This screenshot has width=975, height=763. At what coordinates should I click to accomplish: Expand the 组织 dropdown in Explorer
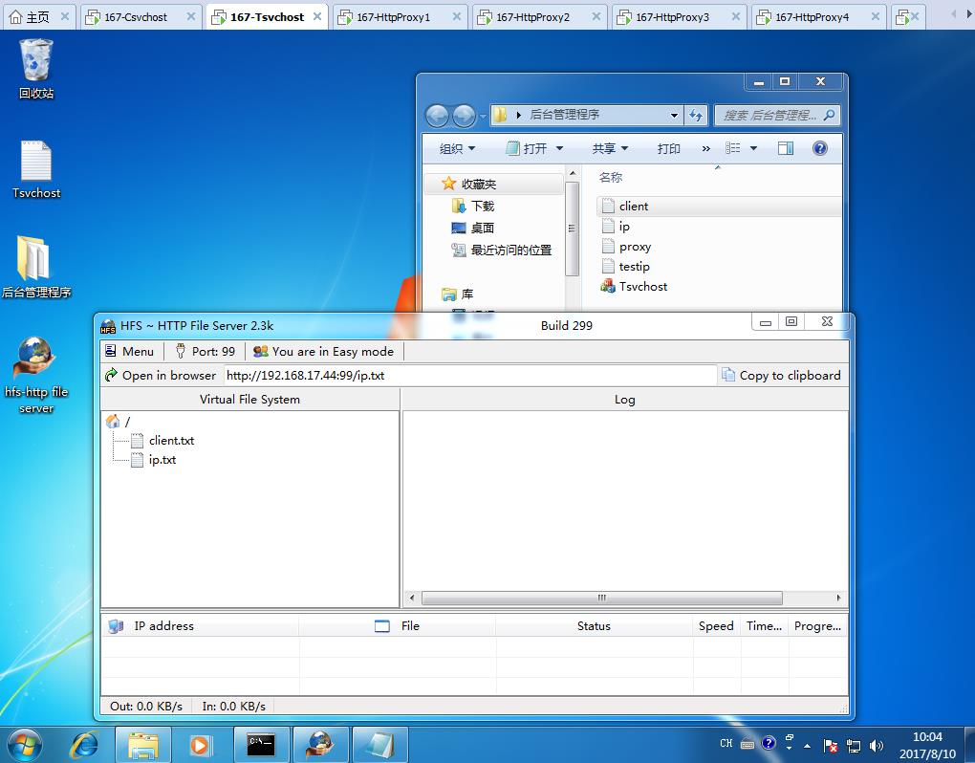pyautogui.click(x=457, y=148)
